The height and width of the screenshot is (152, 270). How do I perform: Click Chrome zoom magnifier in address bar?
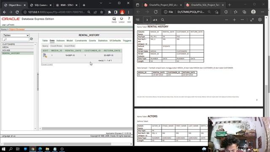pyautogui.click(x=89, y=12)
